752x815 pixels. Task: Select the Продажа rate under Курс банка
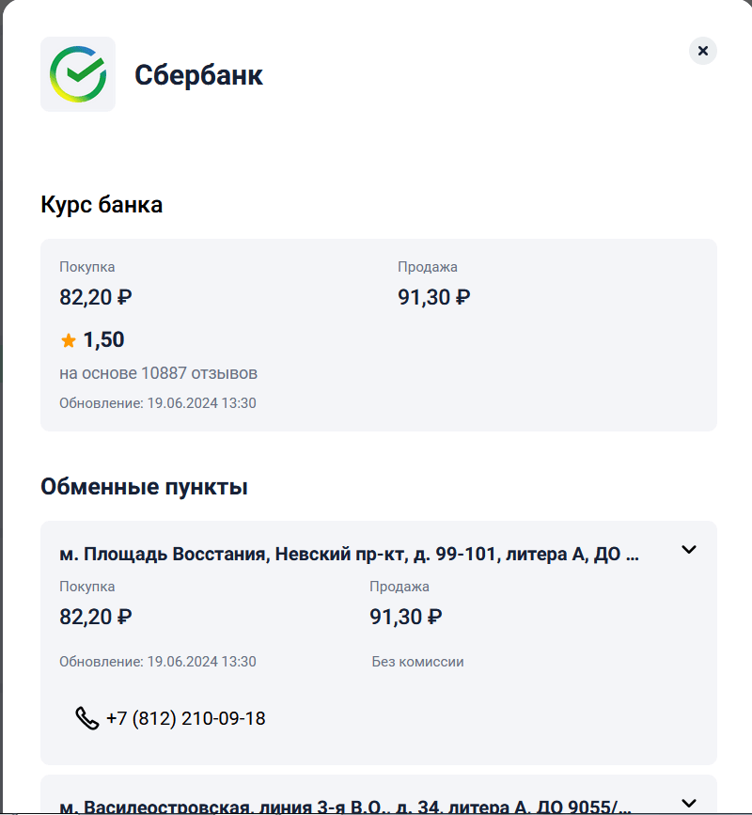[x=433, y=298]
